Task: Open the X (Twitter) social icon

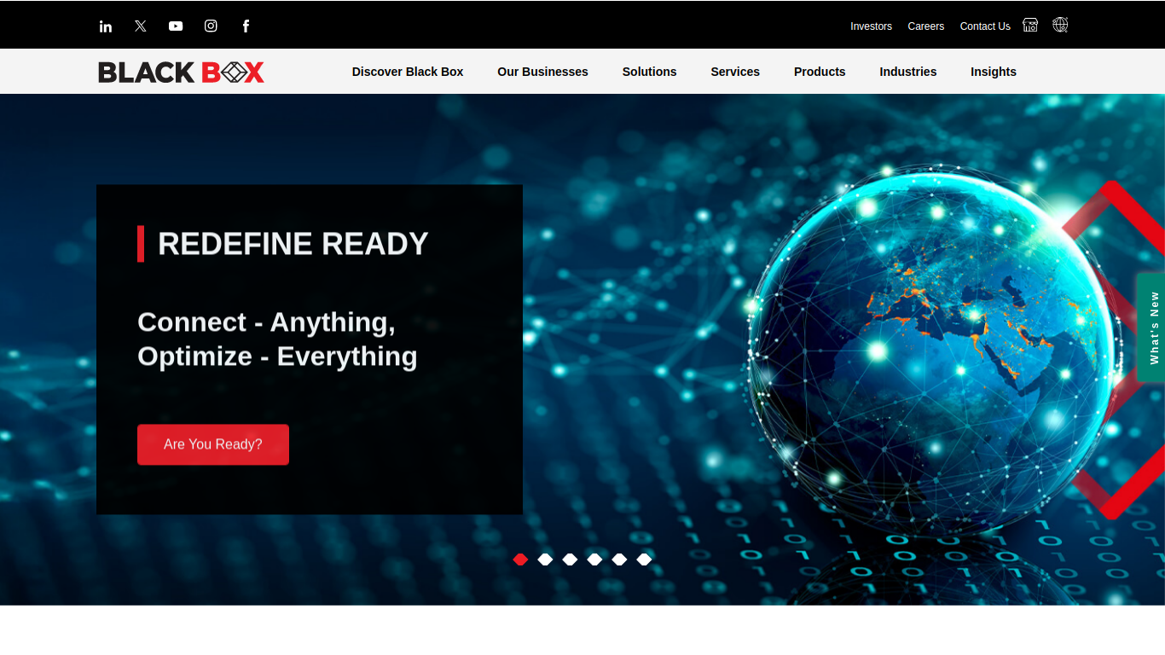Action: pos(141,26)
